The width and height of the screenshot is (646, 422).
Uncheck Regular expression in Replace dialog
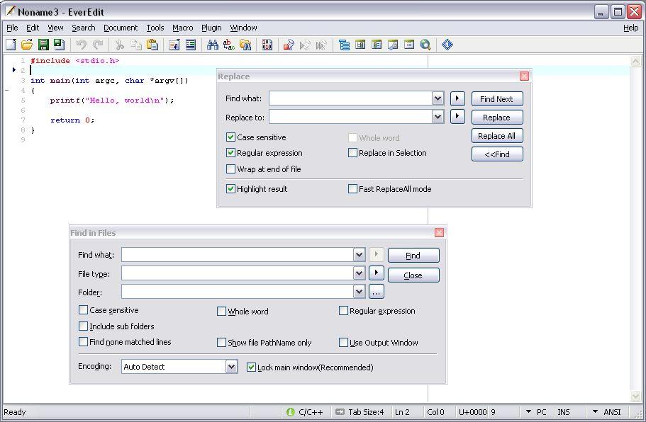(230, 153)
